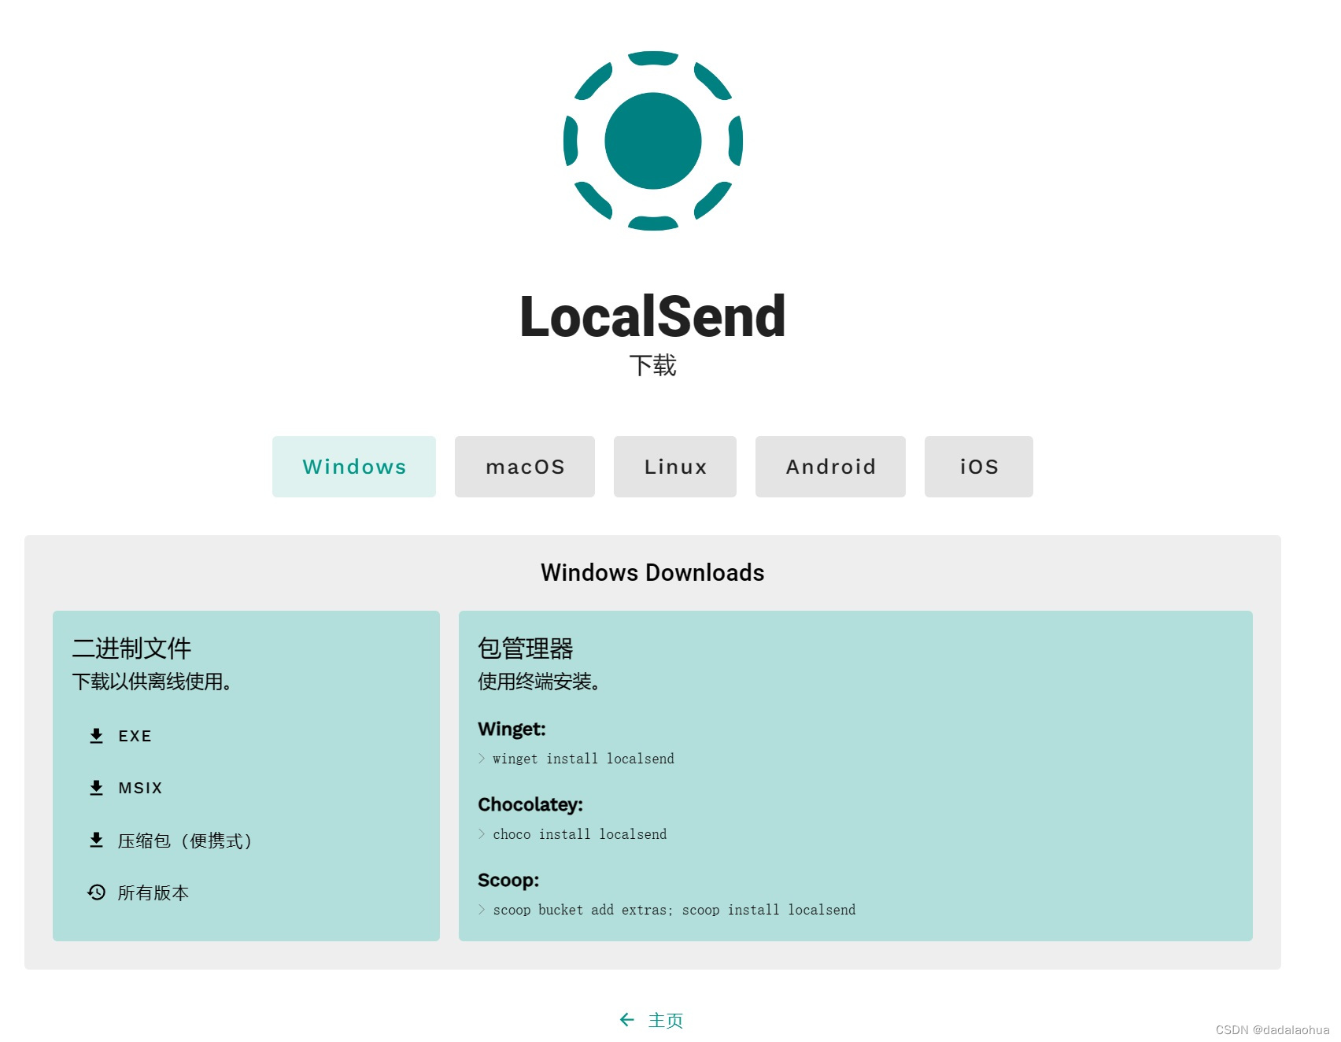Screen dimensions: 1341x1042
Task: Click the 使用终端安装 description text
Action: 538,682
